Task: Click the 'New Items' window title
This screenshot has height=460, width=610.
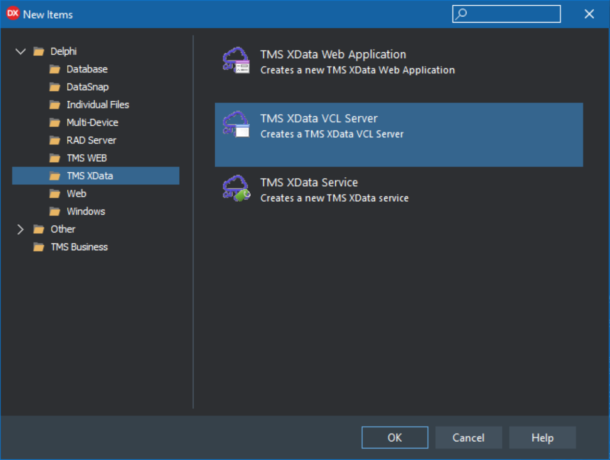Action: (x=48, y=14)
